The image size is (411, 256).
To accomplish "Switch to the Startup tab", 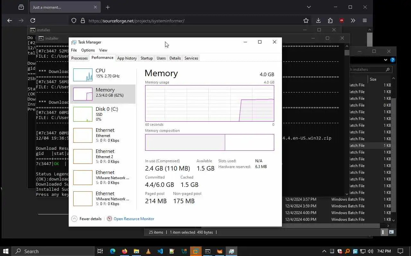I will (x=146, y=58).
